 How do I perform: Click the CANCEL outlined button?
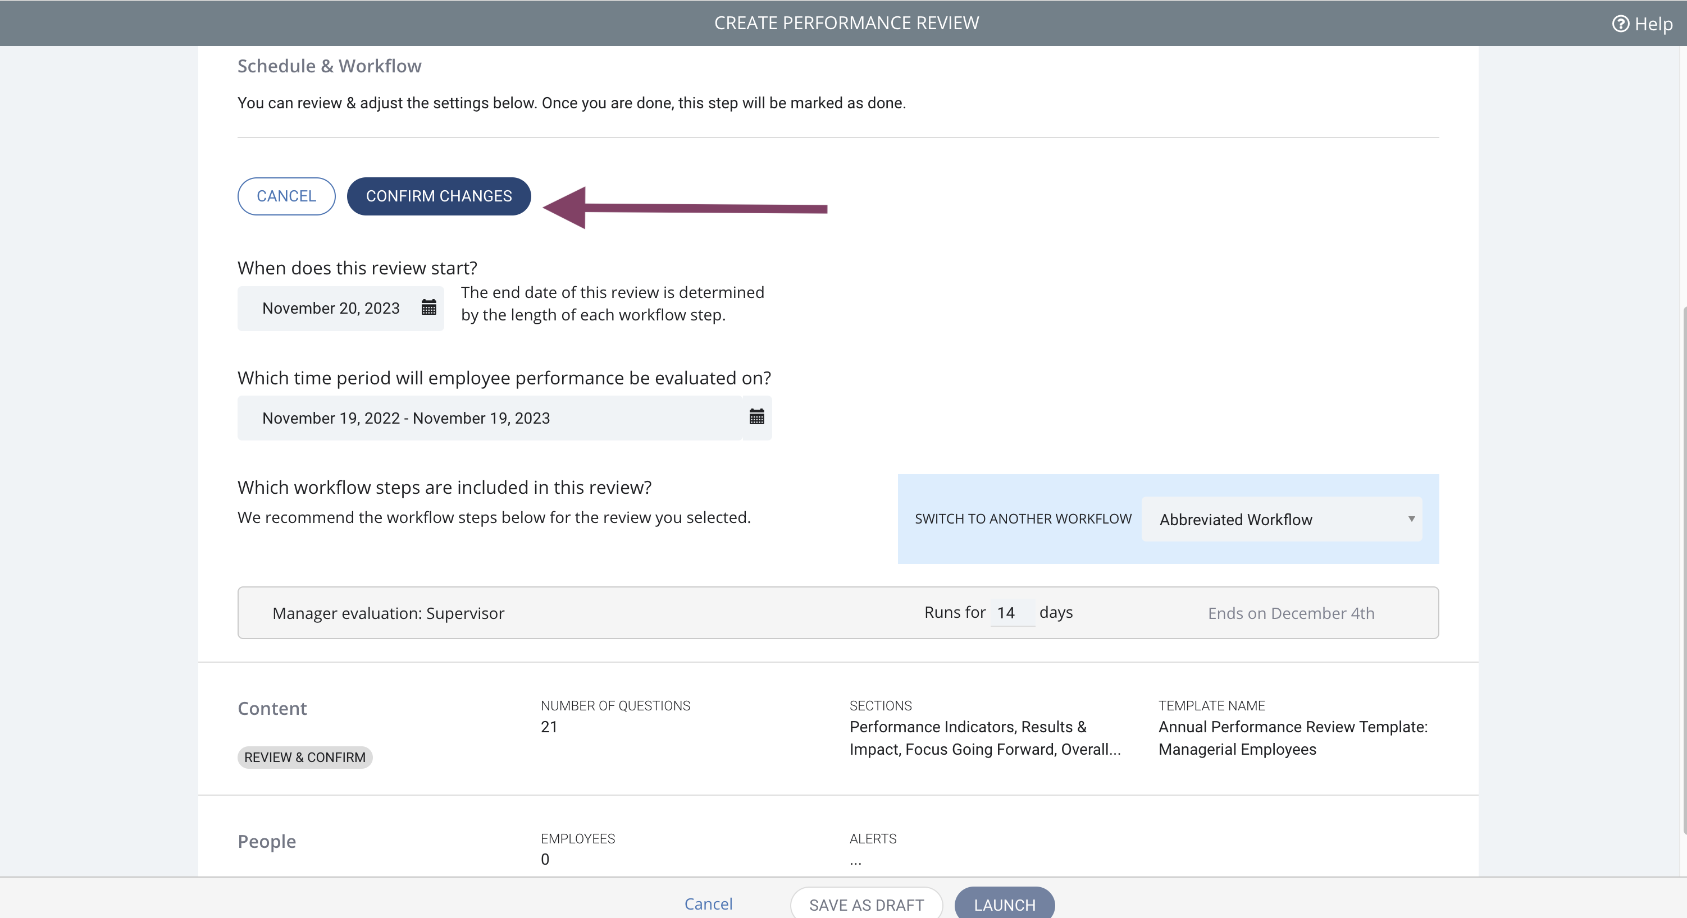pos(286,196)
